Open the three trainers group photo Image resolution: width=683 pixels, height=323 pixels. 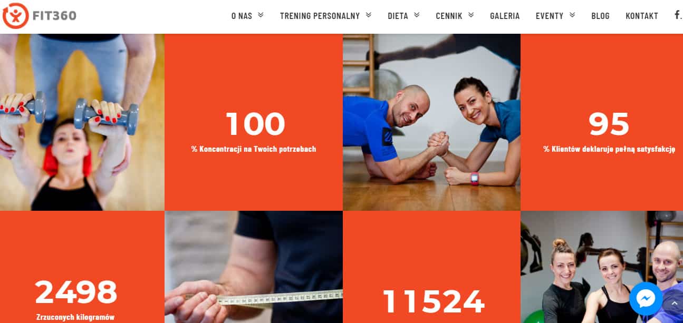(x=602, y=267)
